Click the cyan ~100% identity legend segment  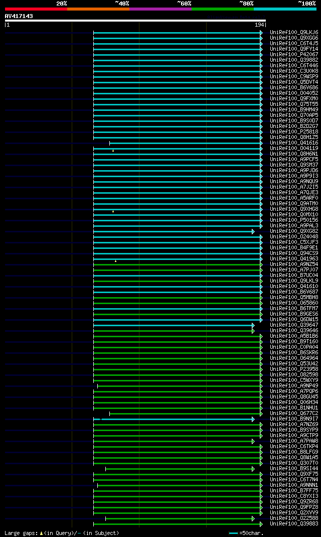tap(285, 9)
